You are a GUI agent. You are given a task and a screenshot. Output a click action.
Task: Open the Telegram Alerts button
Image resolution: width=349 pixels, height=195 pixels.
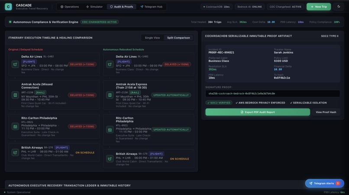(324, 183)
